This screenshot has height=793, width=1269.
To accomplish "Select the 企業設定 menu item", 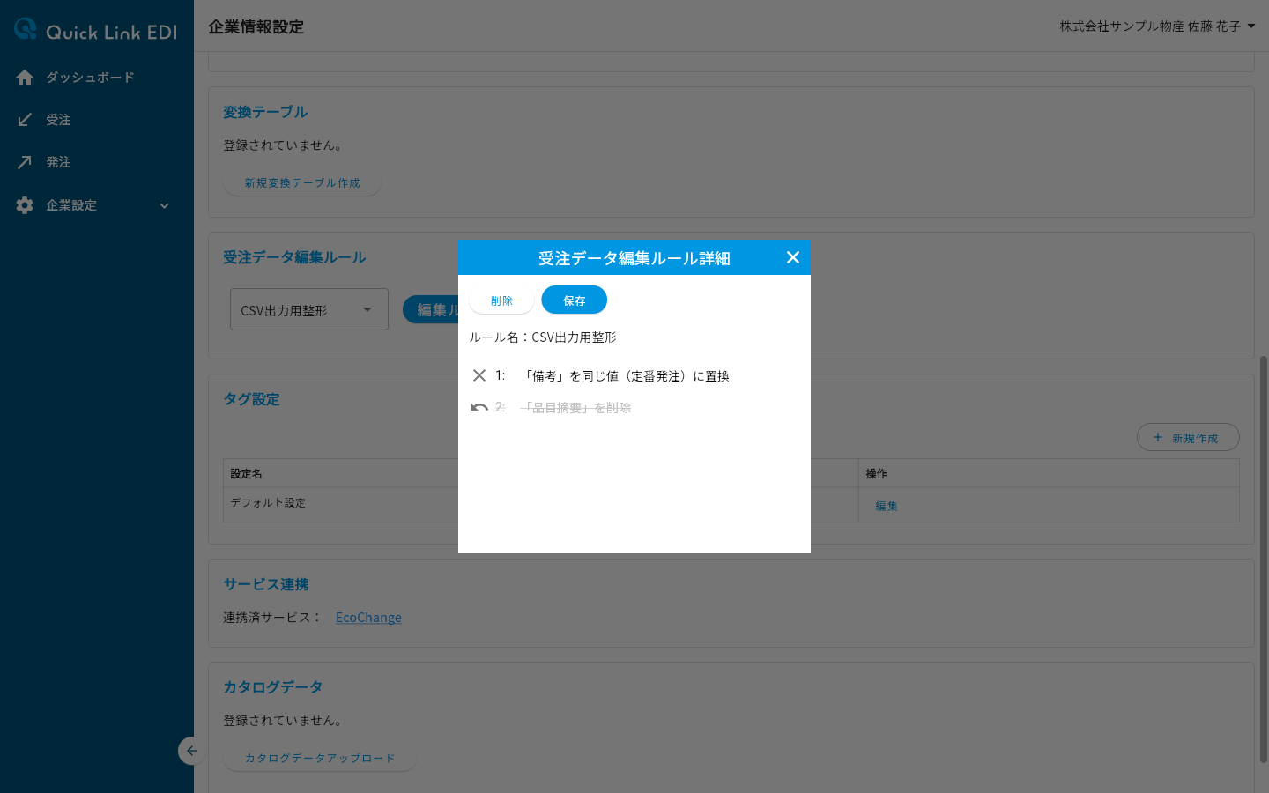I will click(97, 205).
